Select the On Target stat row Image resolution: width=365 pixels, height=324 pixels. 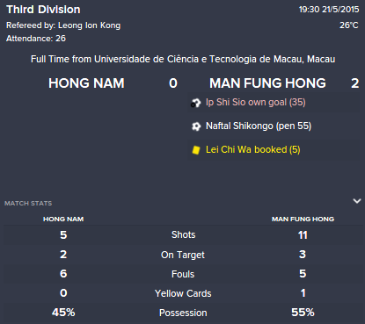183,255
